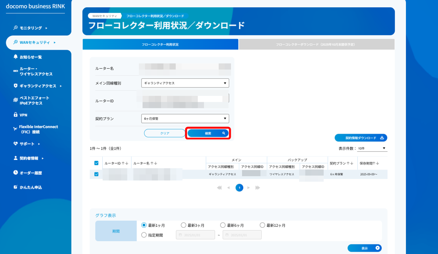The height and width of the screenshot is (254, 438).
Task: Click the magnifier icon in the 検索 button
Action: click(224, 133)
